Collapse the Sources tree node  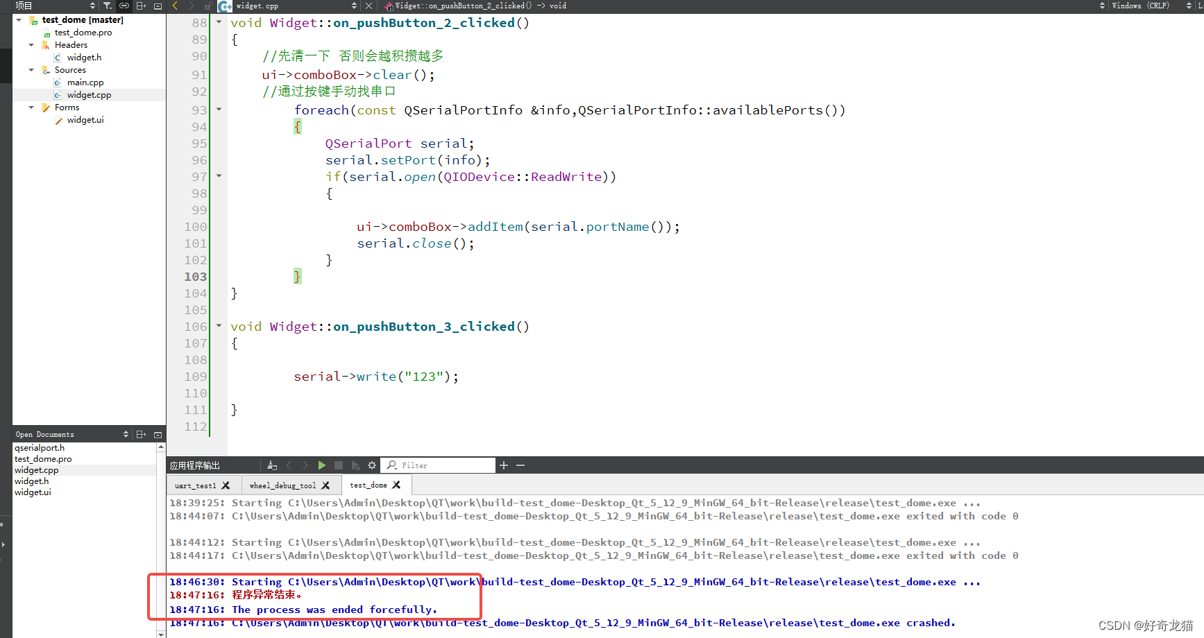coord(31,69)
